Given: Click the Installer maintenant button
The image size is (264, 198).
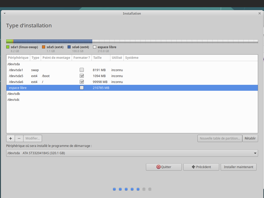Looking at the screenshot, I should tap(238, 167).
